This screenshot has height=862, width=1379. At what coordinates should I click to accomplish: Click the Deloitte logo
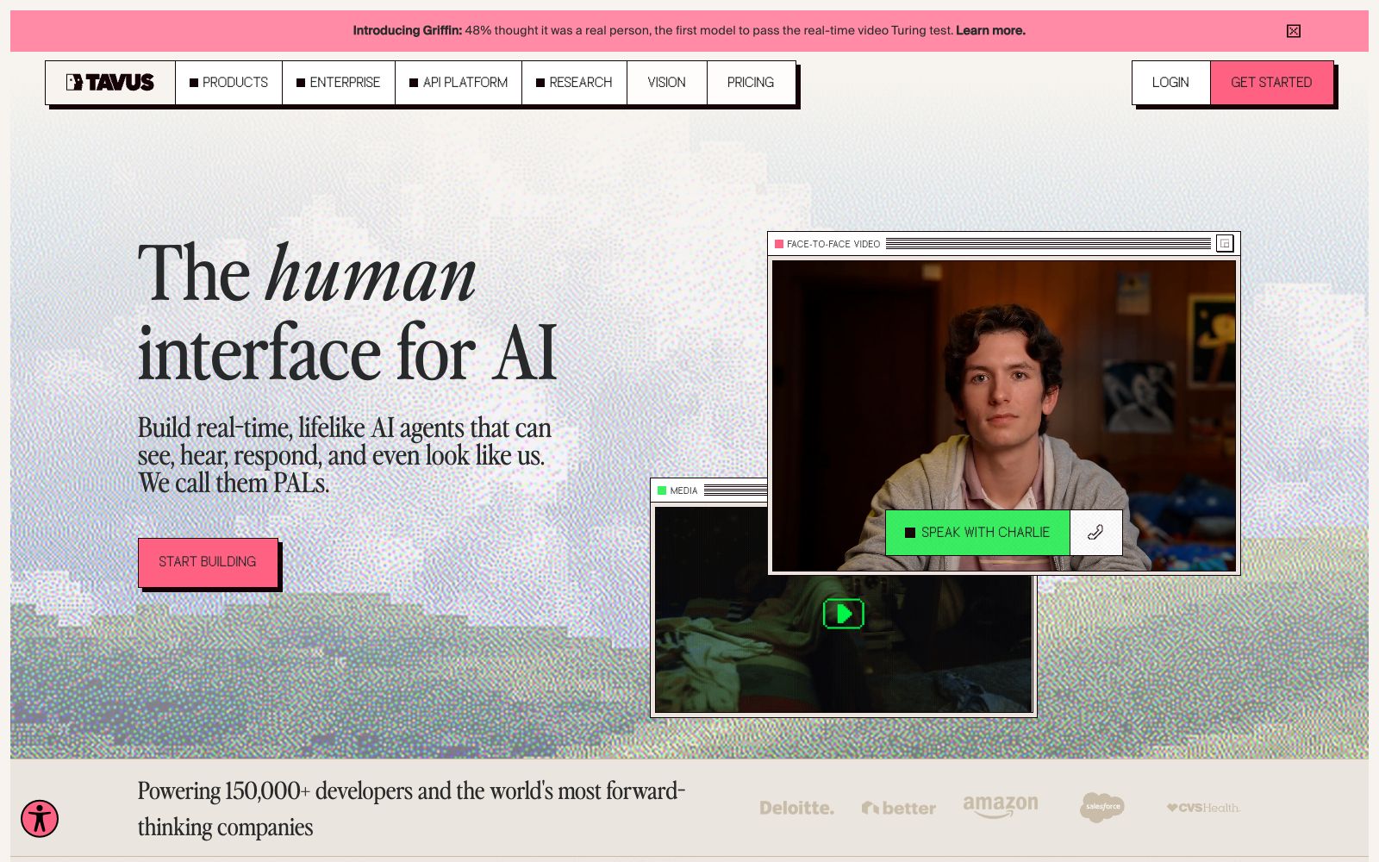click(796, 808)
